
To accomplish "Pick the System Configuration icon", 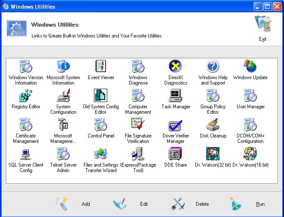I will (63, 95).
